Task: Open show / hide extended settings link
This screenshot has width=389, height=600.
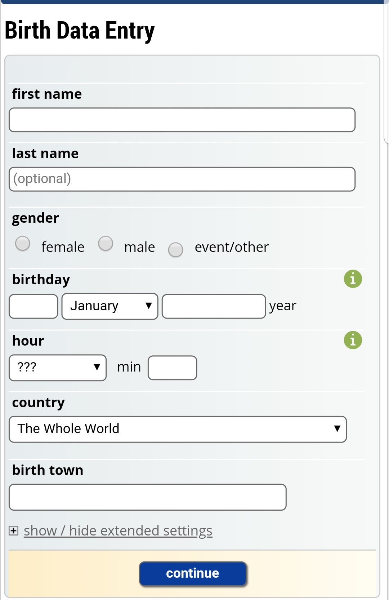Action: click(x=118, y=530)
